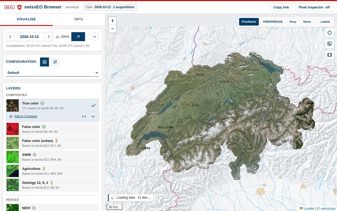
Task: Select the True color thumbnail
Action: [13, 105]
